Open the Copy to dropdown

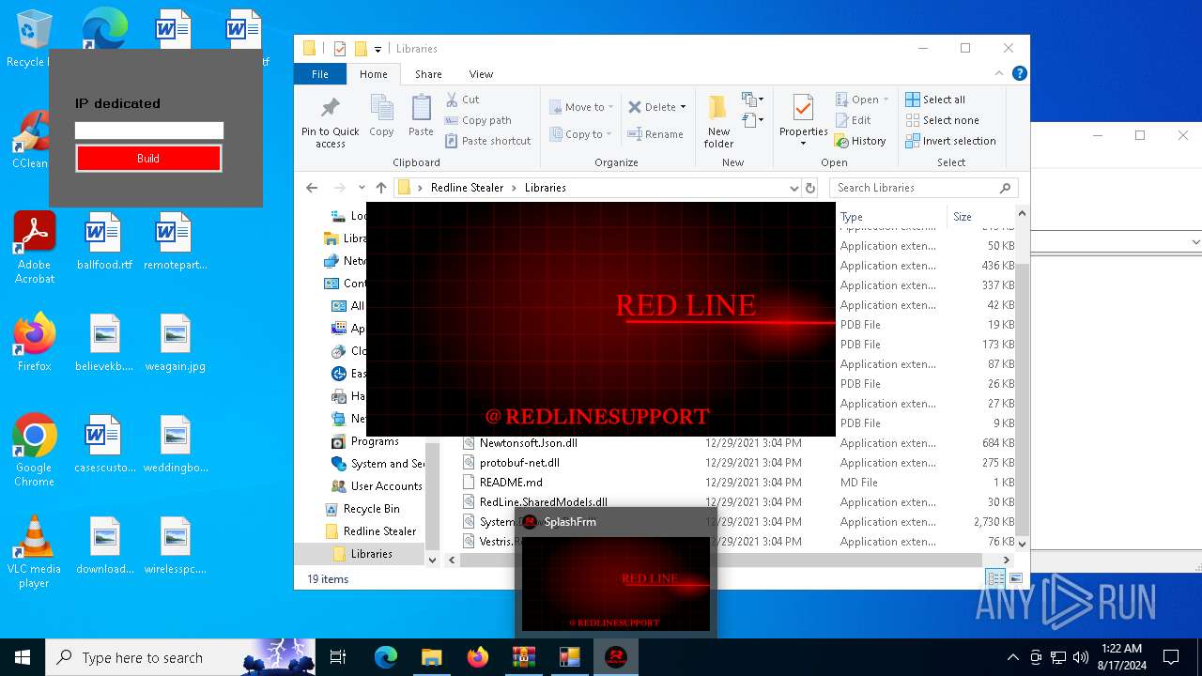(581, 134)
